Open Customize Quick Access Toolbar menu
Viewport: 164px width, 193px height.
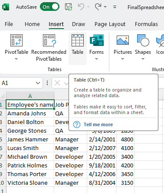tap(115, 7)
